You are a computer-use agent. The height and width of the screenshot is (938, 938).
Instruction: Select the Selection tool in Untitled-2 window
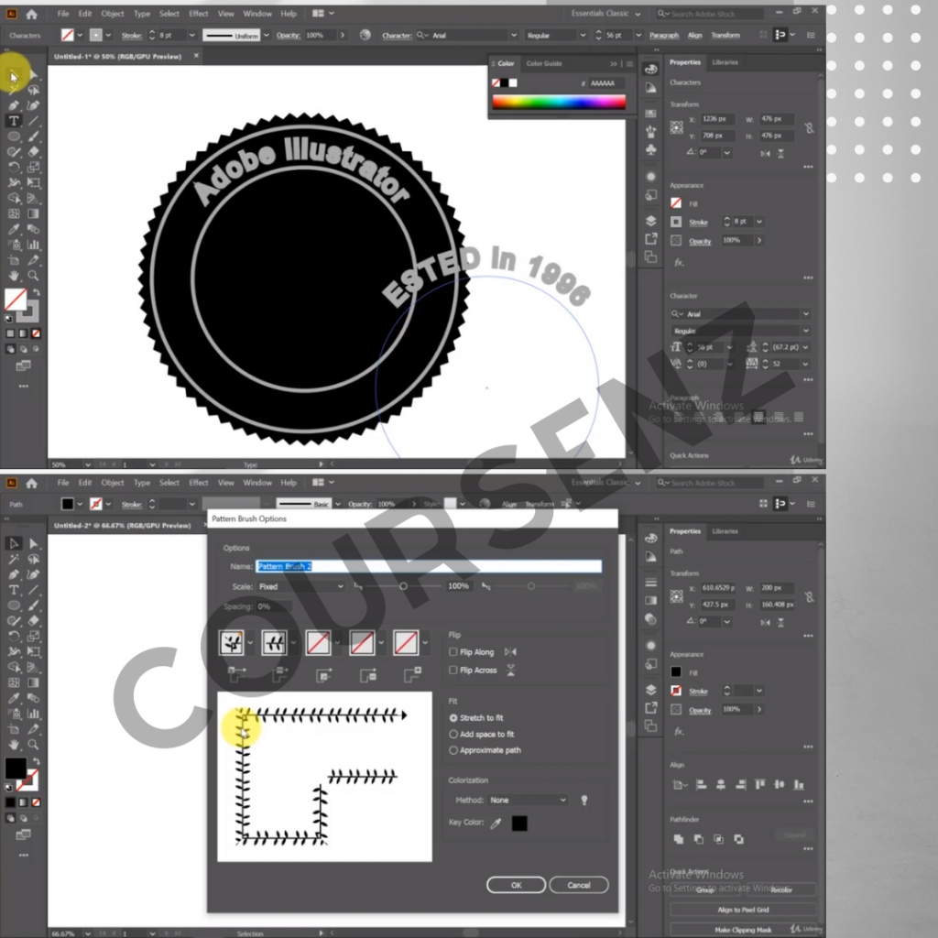pos(13,543)
